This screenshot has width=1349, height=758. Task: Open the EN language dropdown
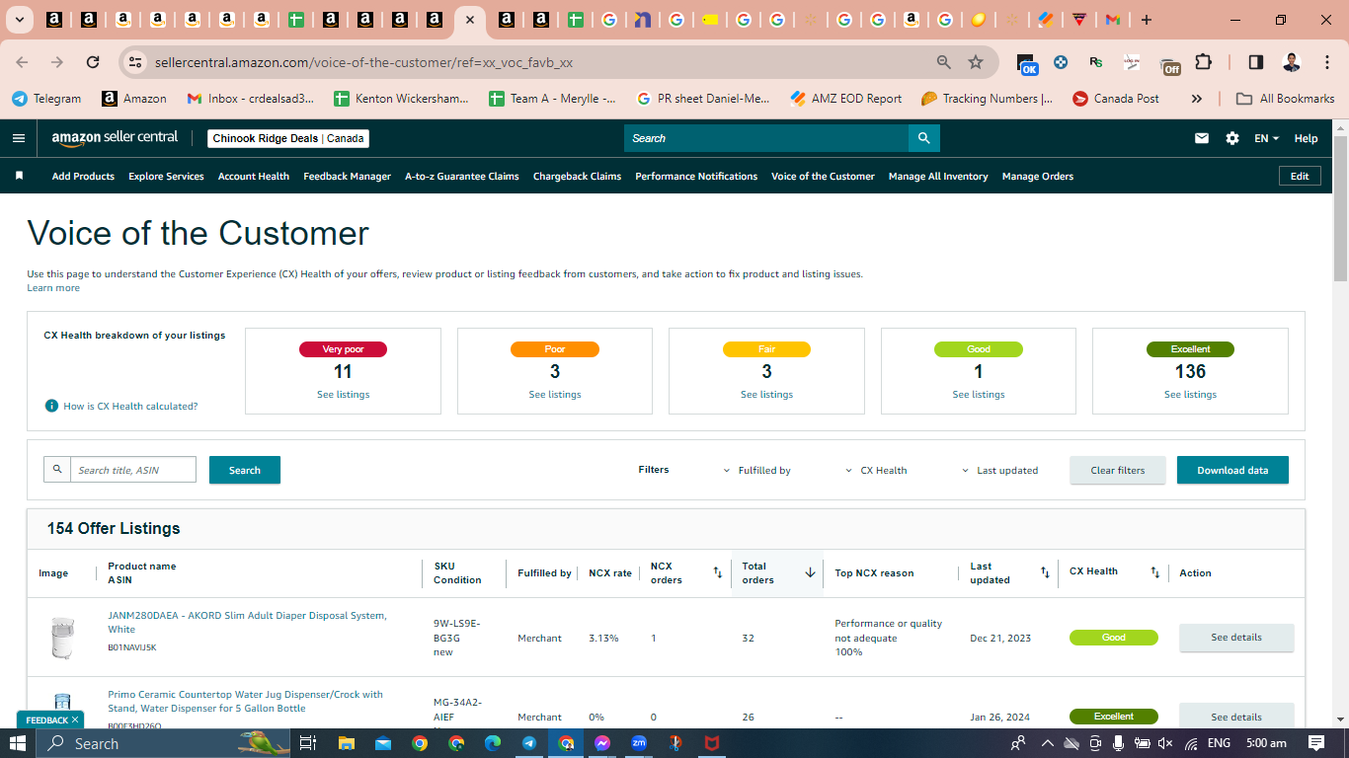pyautogui.click(x=1266, y=138)
